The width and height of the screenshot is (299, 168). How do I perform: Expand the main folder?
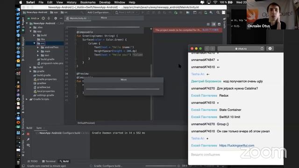[x=38, y=51]
